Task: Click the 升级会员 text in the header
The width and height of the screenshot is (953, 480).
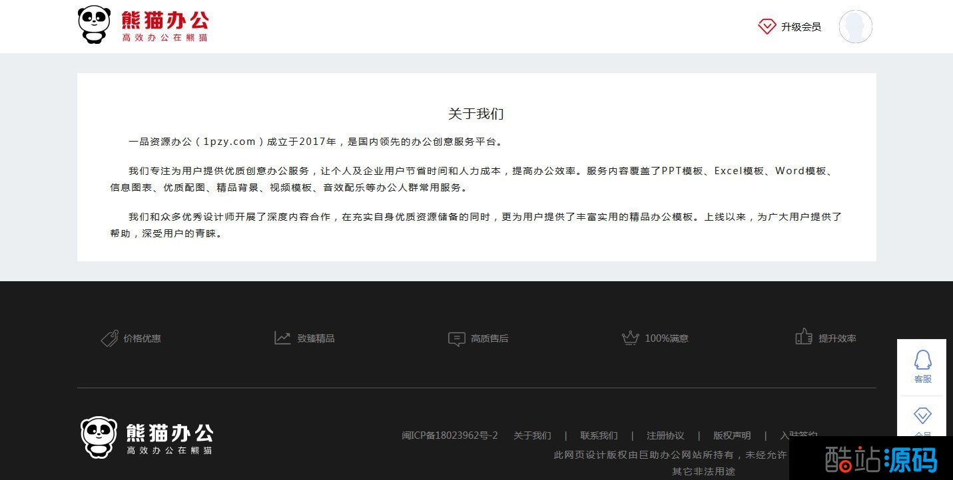Action: [x=801, y=27]
